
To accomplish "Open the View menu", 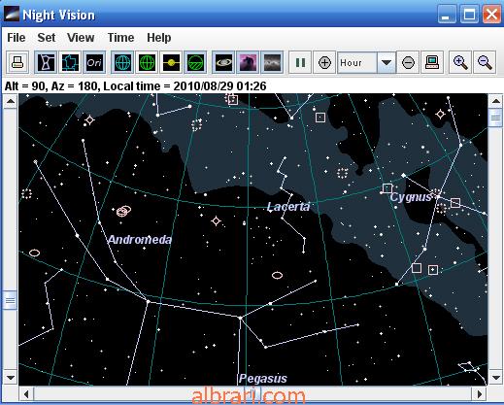I will click(81, 38).
